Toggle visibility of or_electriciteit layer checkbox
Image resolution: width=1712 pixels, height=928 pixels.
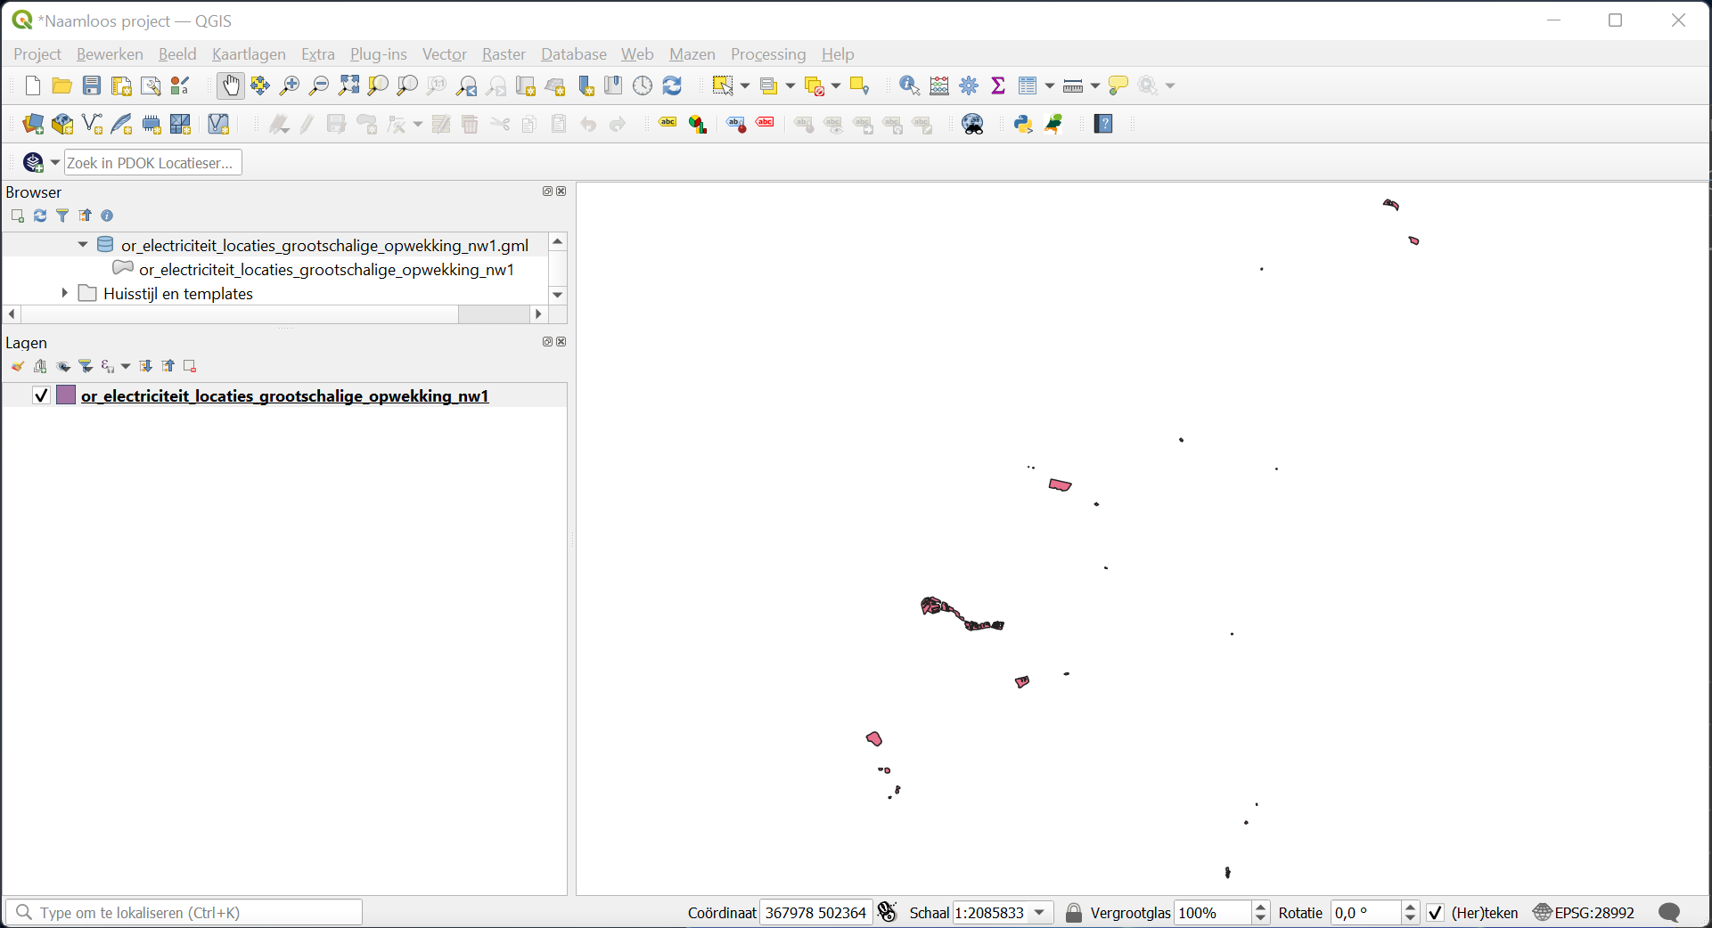pyautogui.click(x=41, y=395)
